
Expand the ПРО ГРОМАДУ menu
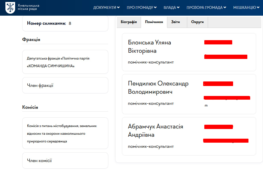click(142, 7)
